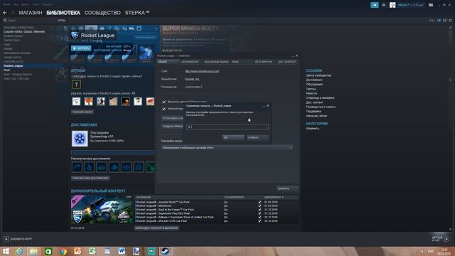Select Rocket League in the game list
Screen dimensions: 455x256
[14, 66]
